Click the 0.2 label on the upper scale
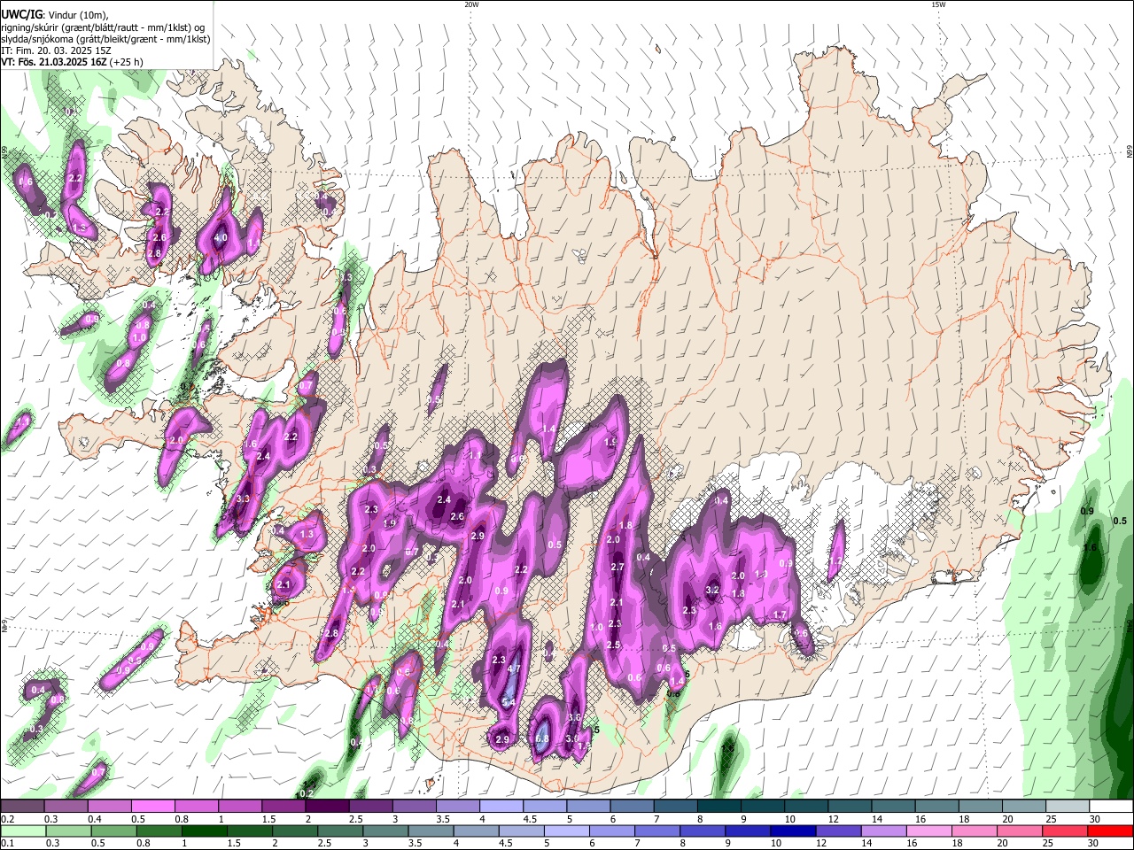 coord(7,819)
